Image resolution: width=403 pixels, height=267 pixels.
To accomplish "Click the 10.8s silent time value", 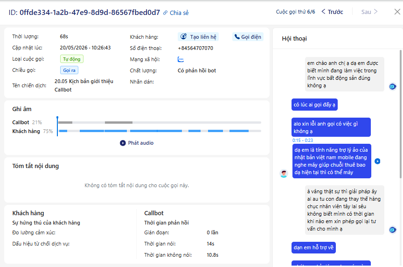I will (x=212, y=255).
